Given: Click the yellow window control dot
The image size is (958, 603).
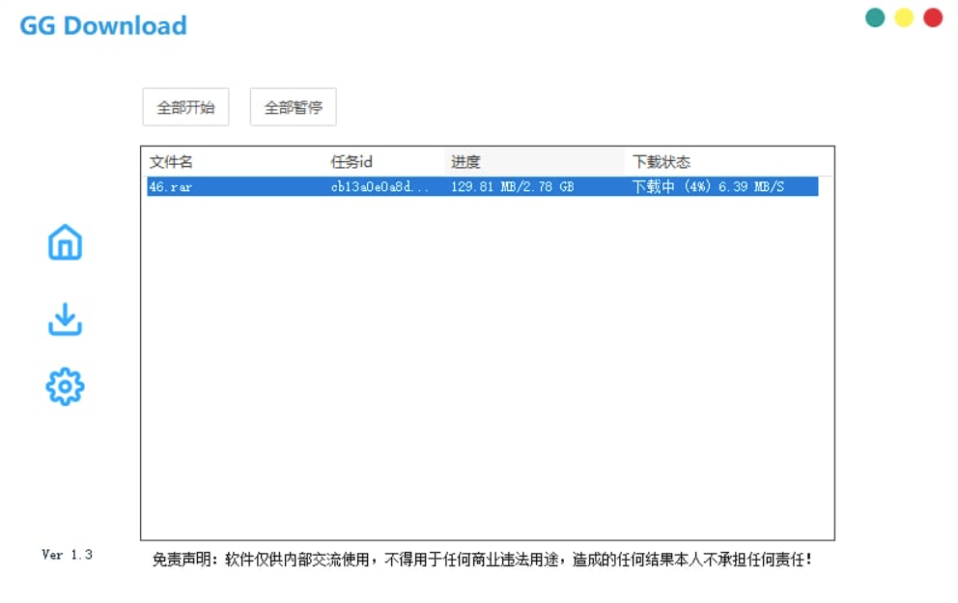Looking at the screenshot, I should coord(904,17).
